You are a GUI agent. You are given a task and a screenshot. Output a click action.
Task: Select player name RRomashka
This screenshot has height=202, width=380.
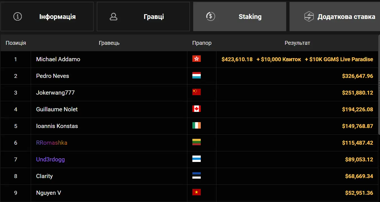pyautogui.click(x=52, y=143)
